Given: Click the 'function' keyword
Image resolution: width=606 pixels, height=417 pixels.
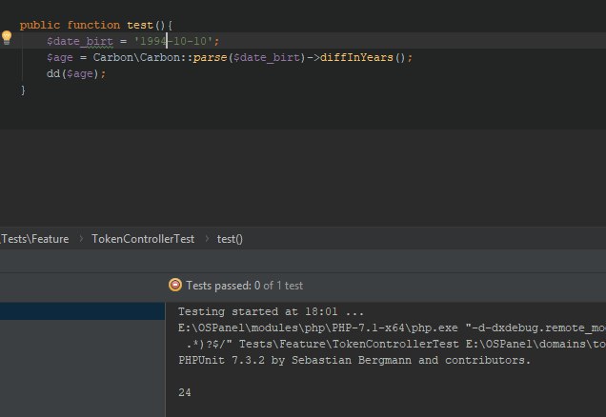Looking at the screenshot, I should [93, 25].
